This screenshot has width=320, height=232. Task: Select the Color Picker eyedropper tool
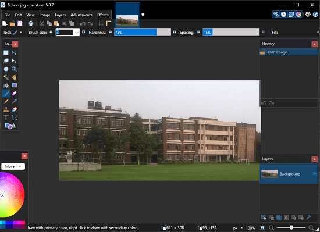[x=14, y=102]
